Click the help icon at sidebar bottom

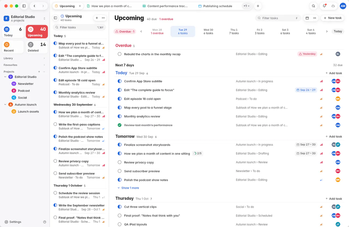(45, 222)
